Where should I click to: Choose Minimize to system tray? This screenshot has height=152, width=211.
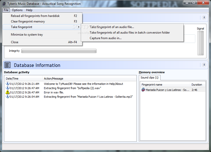42,35
